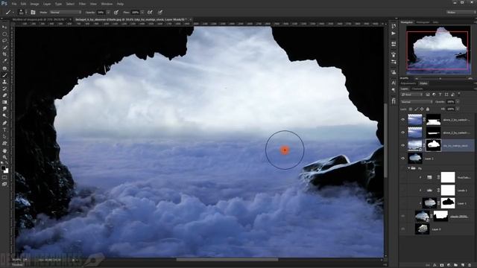The width and height of the screenshot is (477, 268).
Task: Select the Pen tool
Action: 4,123
